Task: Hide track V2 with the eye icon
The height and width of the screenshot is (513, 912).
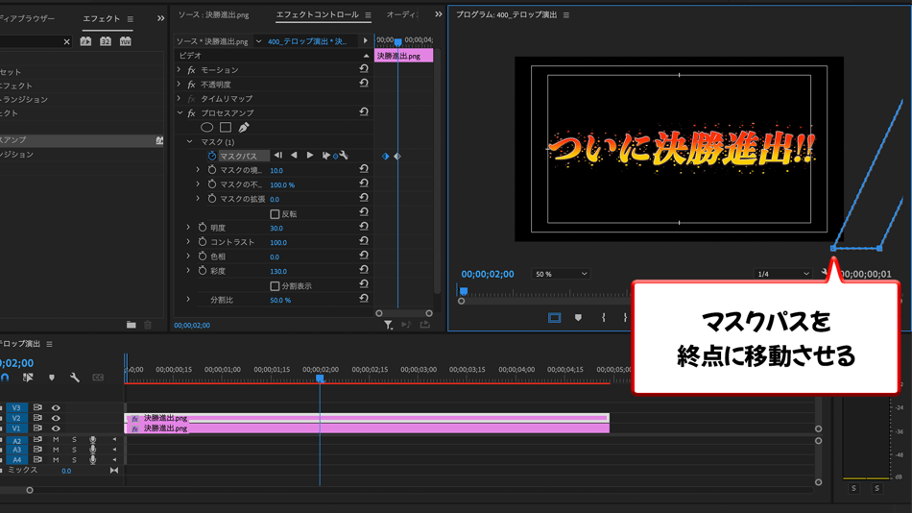Action: 56,419
